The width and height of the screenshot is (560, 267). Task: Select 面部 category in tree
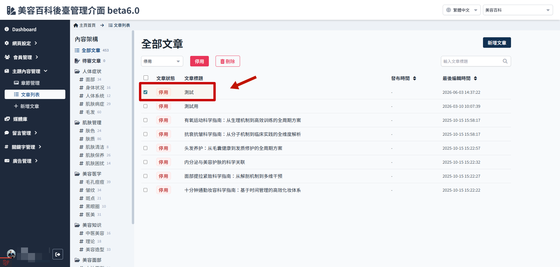pos(90,79)
